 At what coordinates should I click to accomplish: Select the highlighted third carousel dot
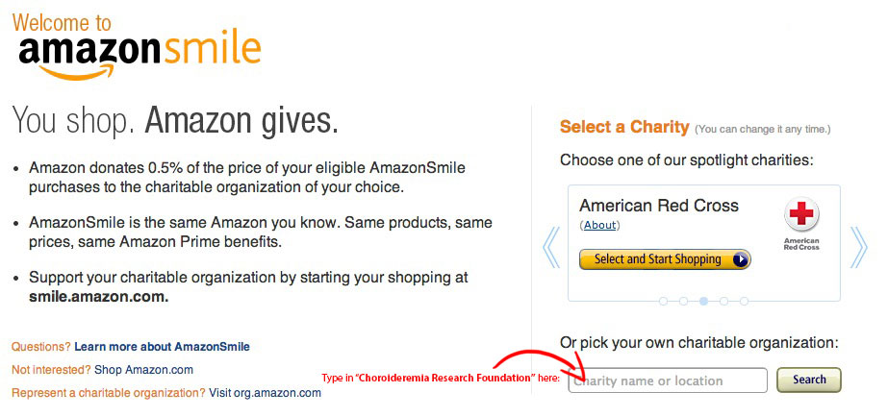[x=703, y=301]
